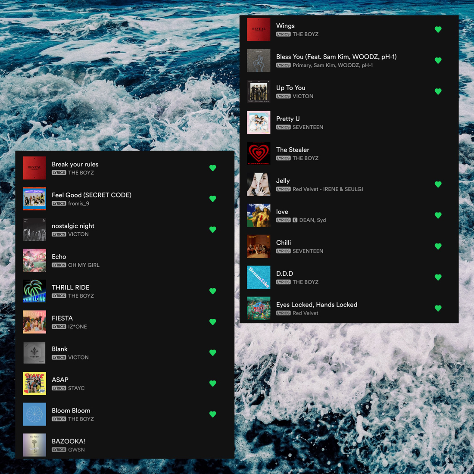Viewport: 474px width, 474px height.
Task: Open Jelly album cover
Action: tap(259, 184)
